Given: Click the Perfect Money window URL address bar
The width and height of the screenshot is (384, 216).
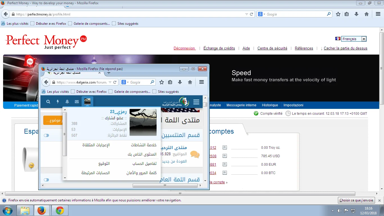Looking at the screenshot, I should pos(129,14).
